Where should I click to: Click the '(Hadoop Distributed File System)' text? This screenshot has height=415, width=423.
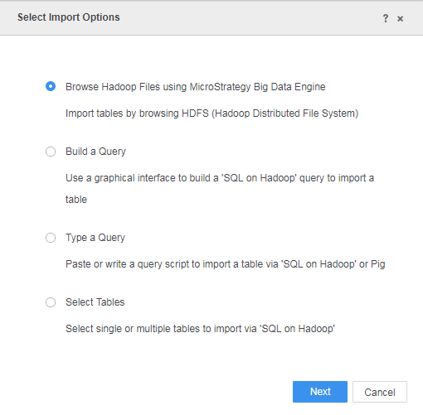click(x=285, y=113)
